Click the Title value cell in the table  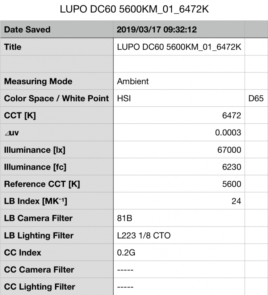pos(179,47)
